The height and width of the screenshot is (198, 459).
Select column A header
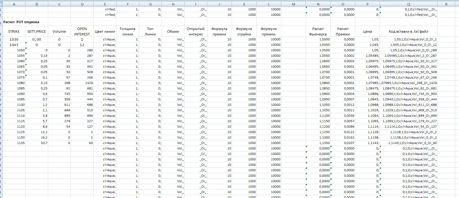point(14,4)
